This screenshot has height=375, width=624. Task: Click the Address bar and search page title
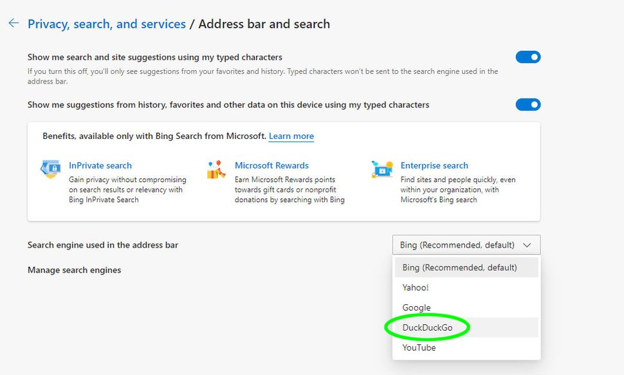point(264,23)
